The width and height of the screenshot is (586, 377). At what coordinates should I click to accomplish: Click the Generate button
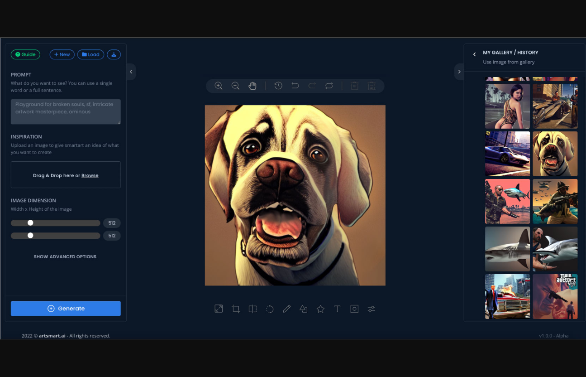[x=66, y=309]
